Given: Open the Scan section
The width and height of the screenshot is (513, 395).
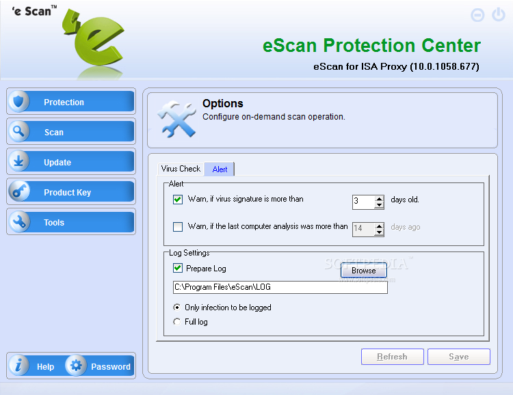Looking at the screenshot, I should [71, 132].
